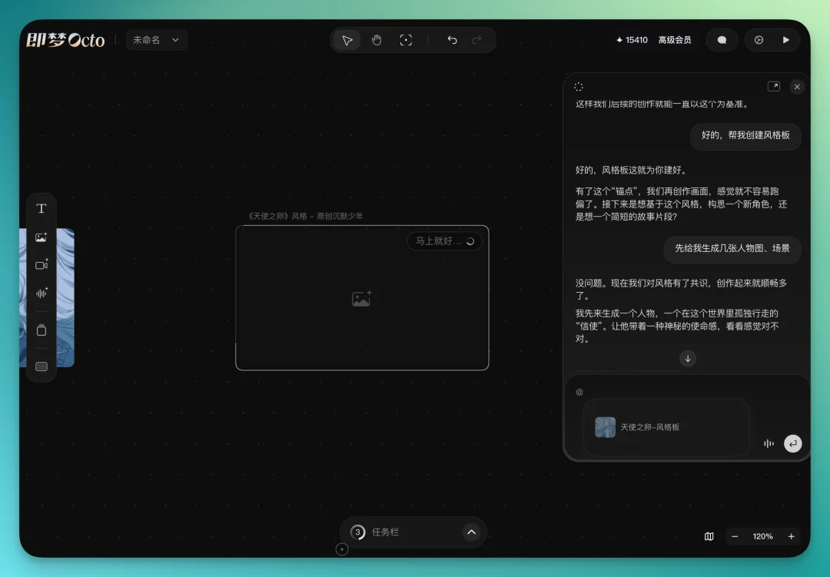Open the video generation tool
The image size is (830, 577).
[41, 265]
